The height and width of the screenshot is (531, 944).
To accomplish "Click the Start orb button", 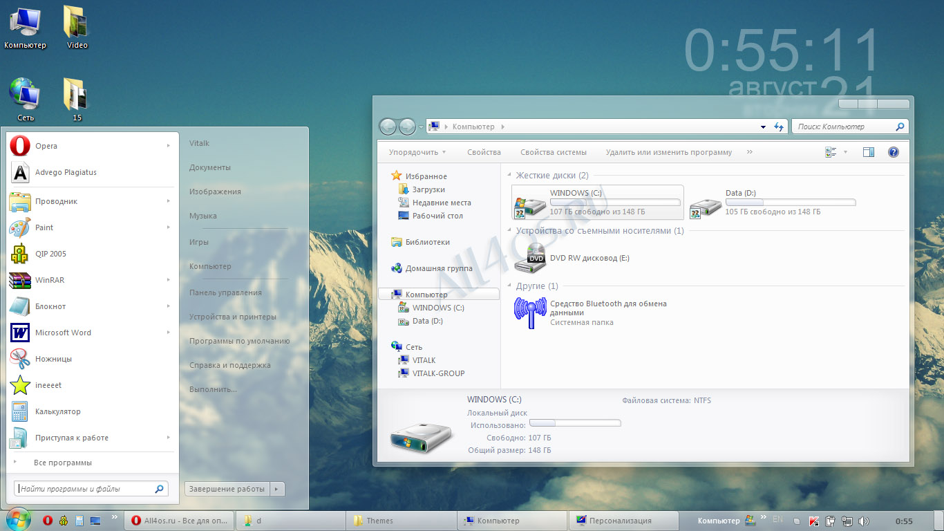I will click(x=17, y=519).
